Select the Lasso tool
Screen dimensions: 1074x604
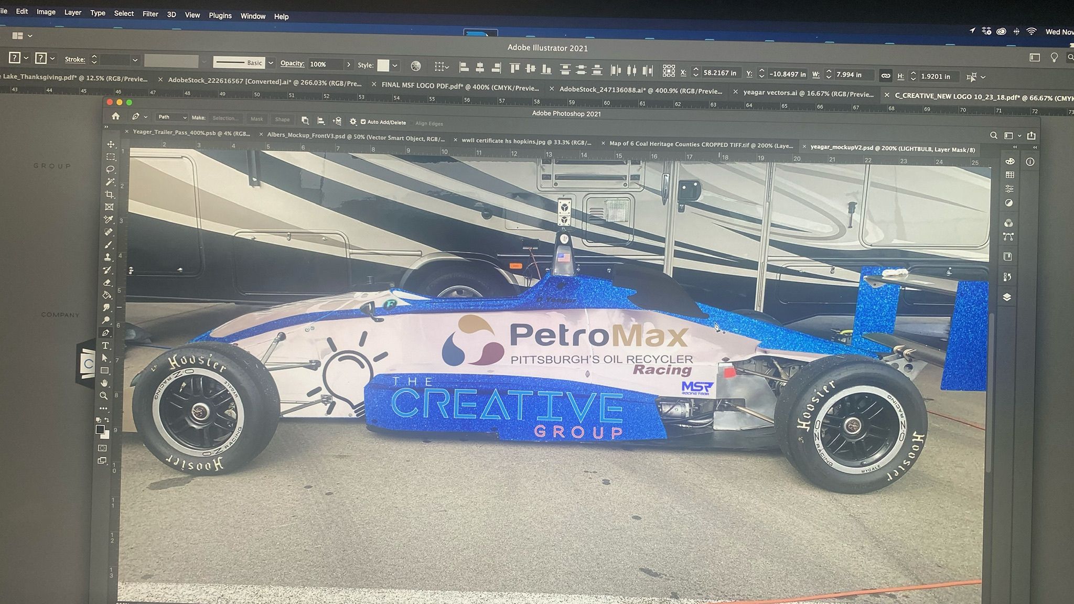110,169
